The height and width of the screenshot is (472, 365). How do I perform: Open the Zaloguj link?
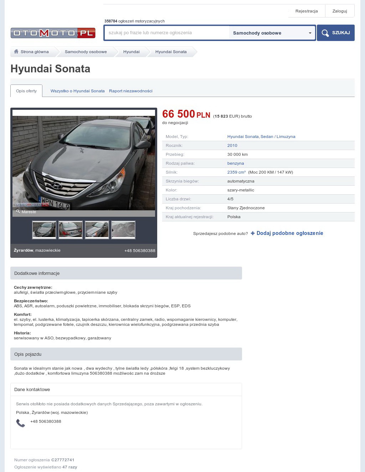click(340, 11)
